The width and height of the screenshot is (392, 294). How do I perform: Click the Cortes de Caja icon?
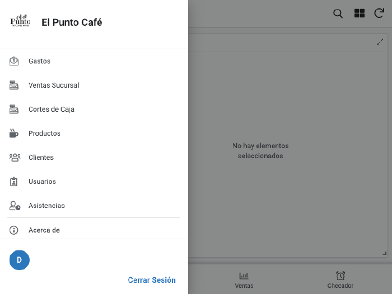point(14,109)
